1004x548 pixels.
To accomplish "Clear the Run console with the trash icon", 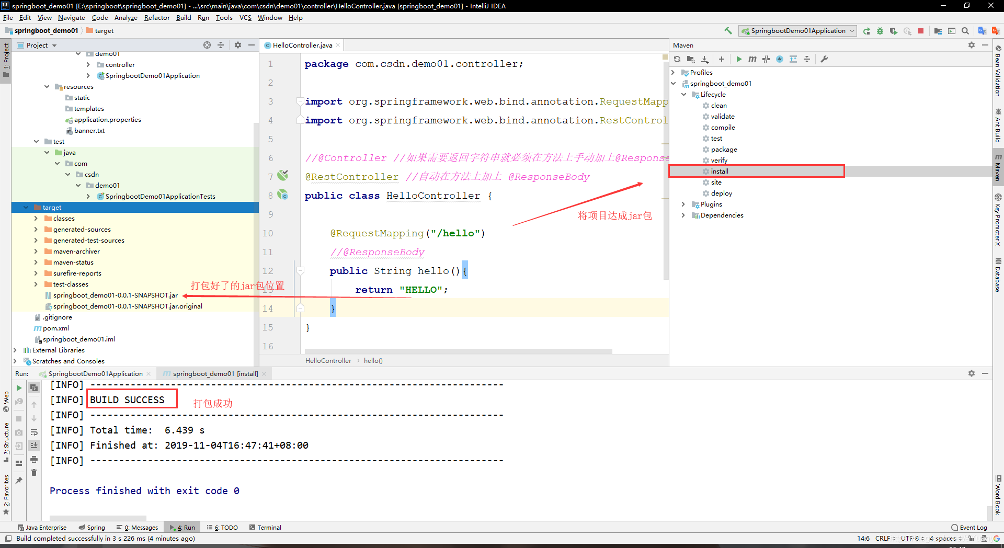I will point(34,473).
